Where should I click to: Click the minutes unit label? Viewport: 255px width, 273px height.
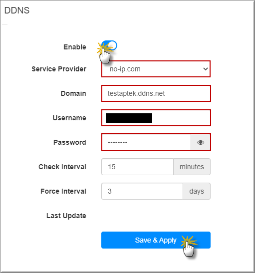(192, 167)
